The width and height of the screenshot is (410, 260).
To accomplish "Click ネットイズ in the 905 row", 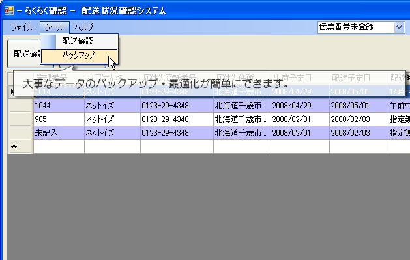I will tap(112, 119).
